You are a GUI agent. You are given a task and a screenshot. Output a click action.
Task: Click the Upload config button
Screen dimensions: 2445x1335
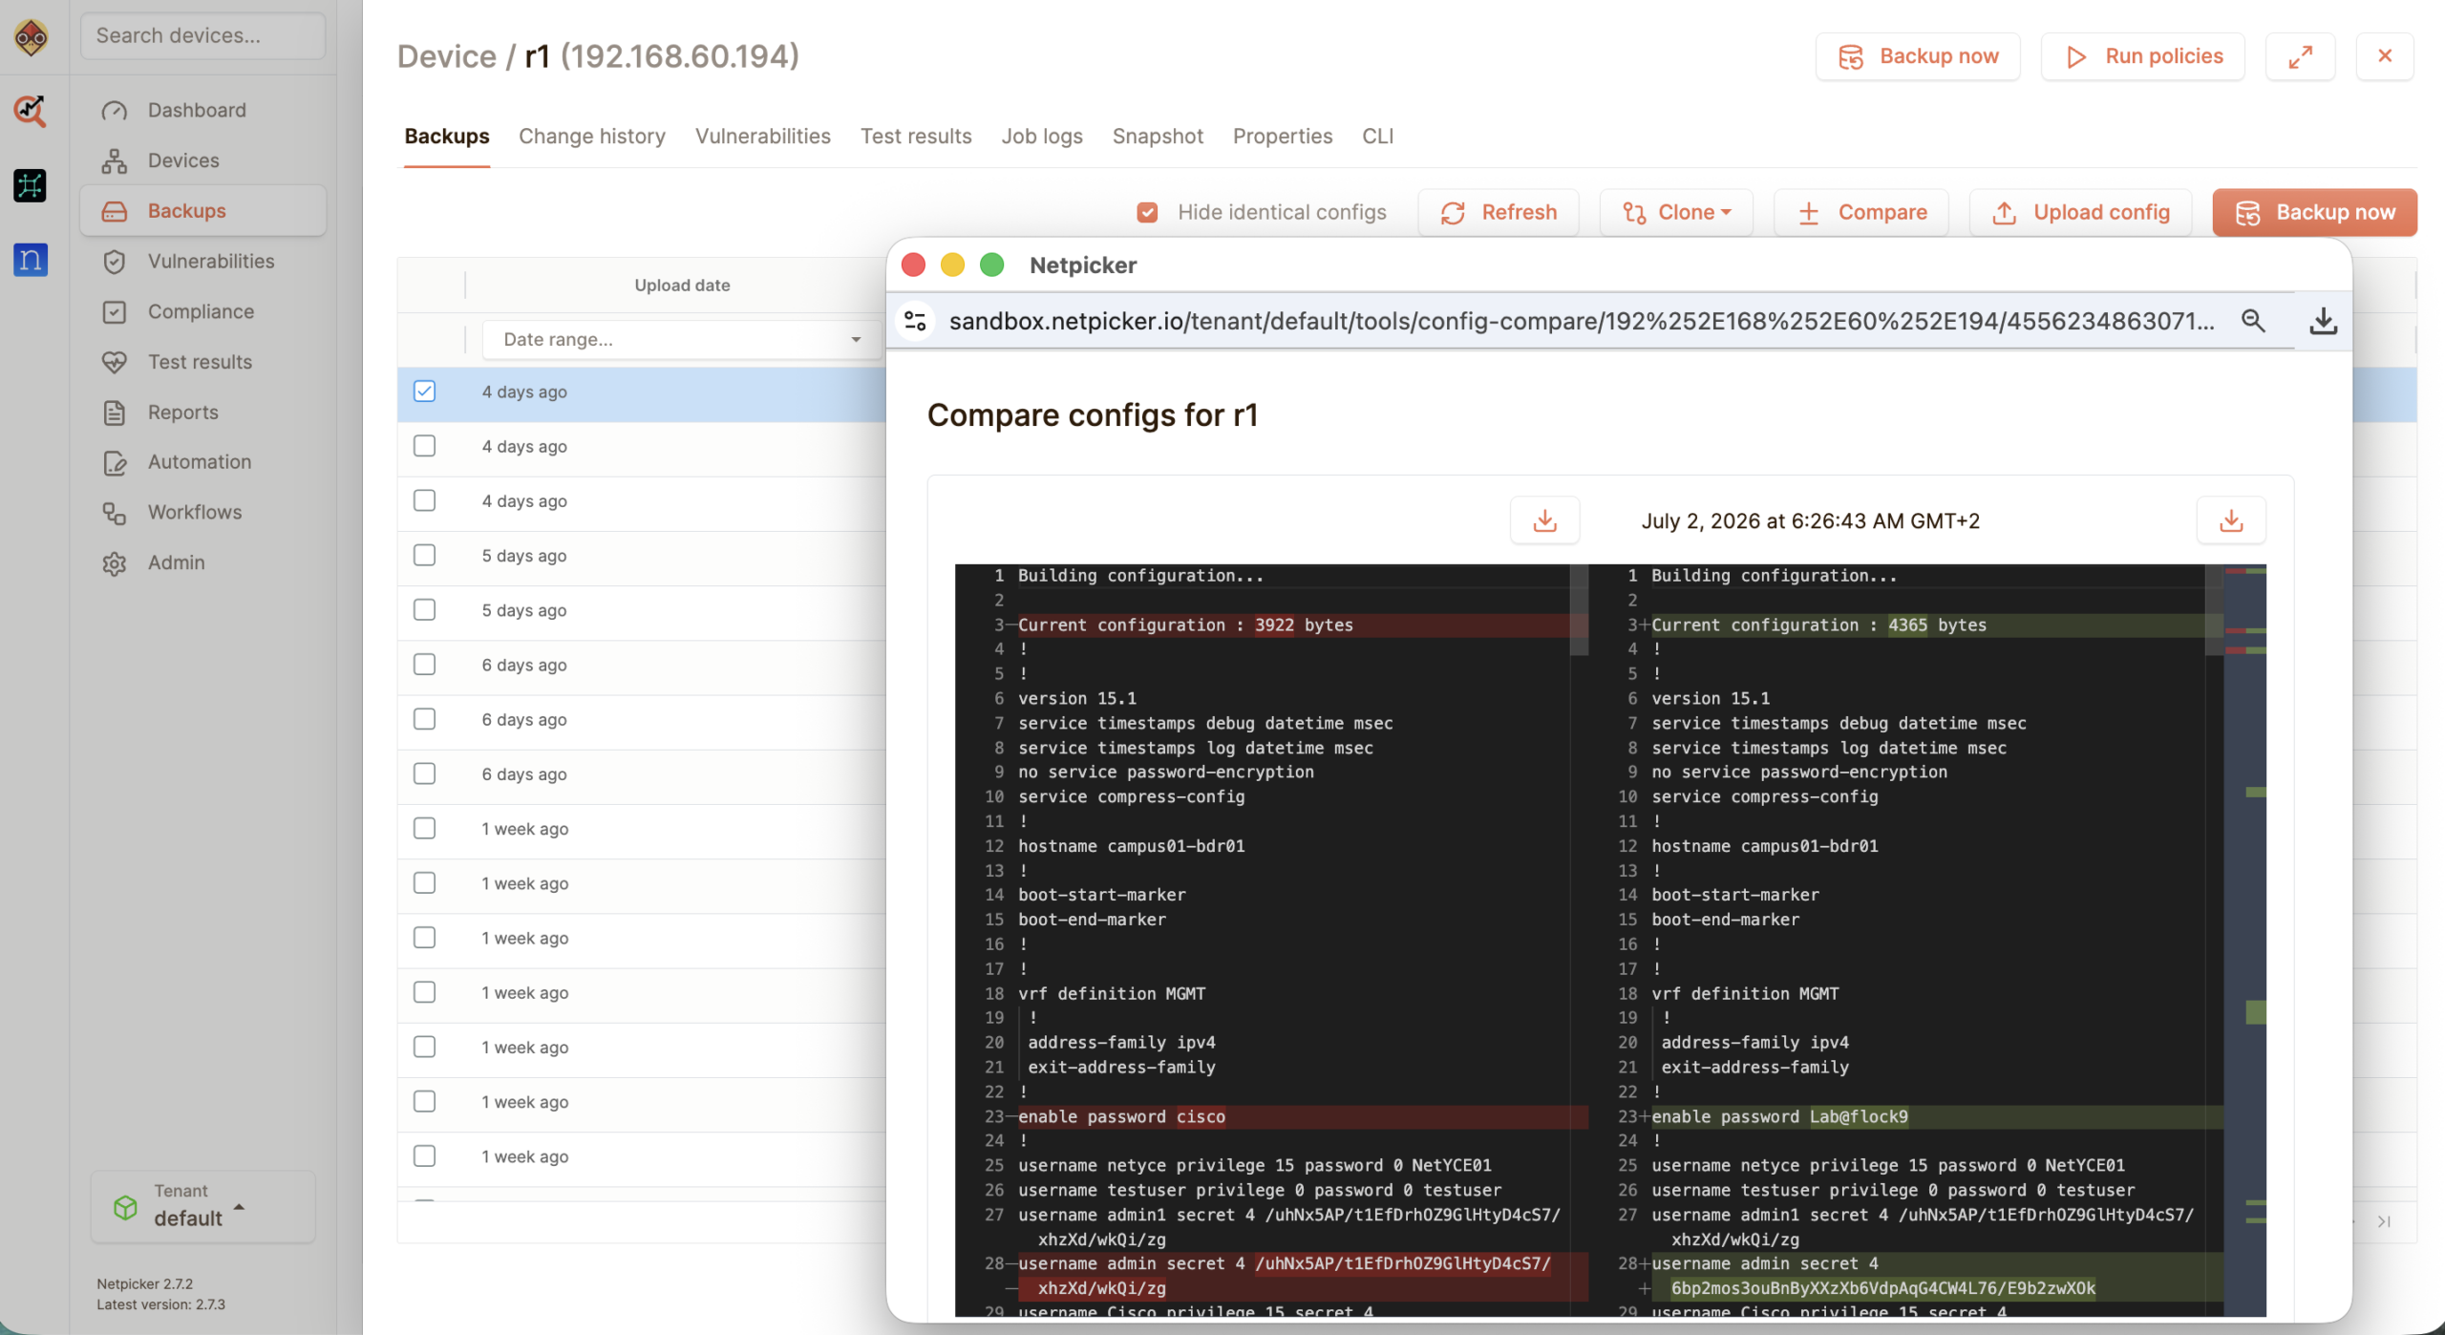(2080, 212)
